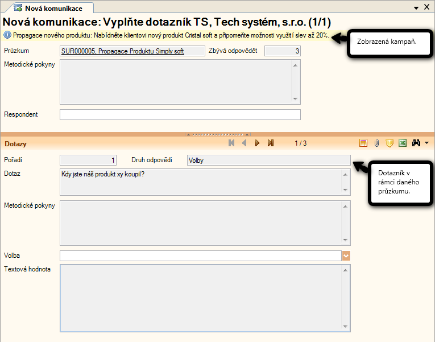This screenshot has height=342, width=435.
Task: Advance to the next question record
Action: (x=258, y=143)
